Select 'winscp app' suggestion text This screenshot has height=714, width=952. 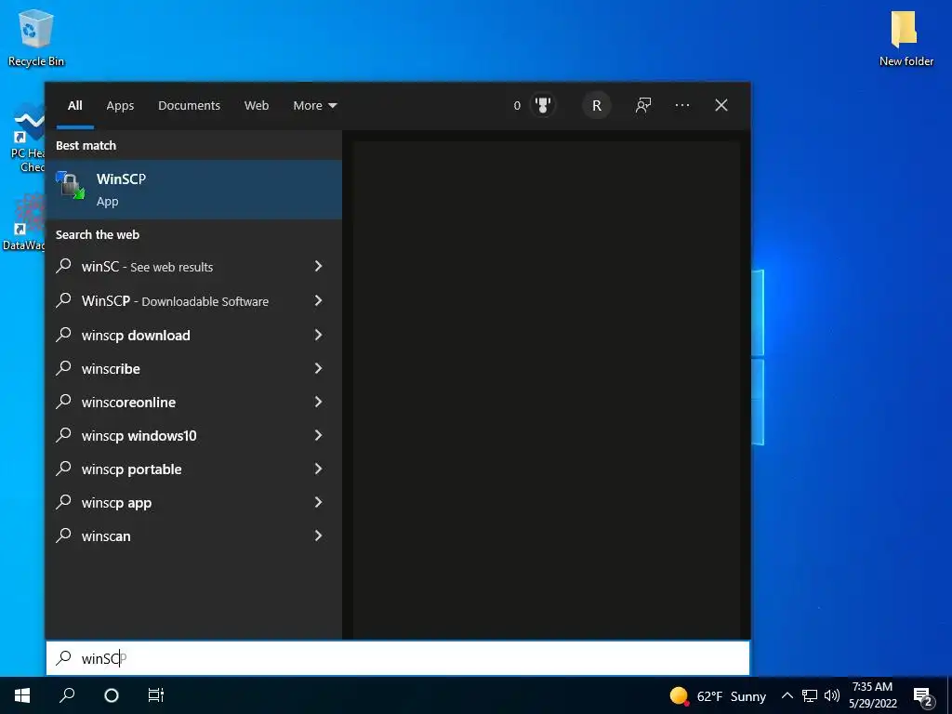click(116, 503)
